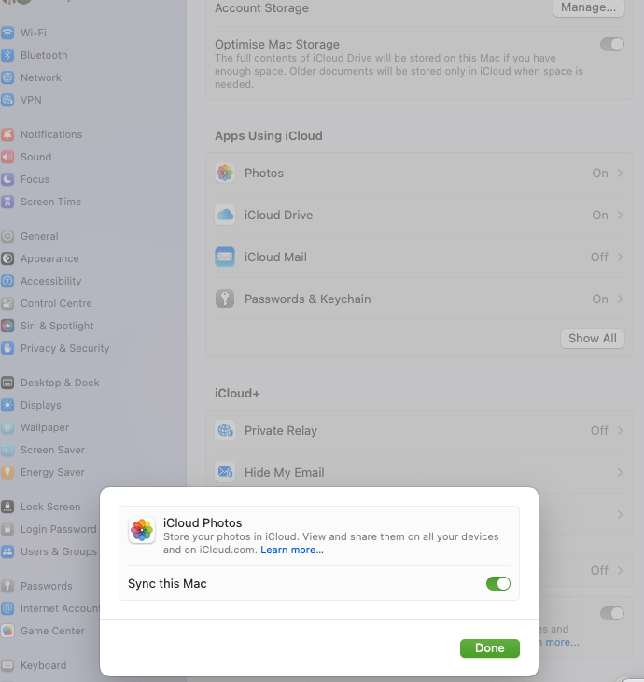Click the Apps Using iCloud heading
This screenshot has height=682, width=644.
click(x=269, y=135)
